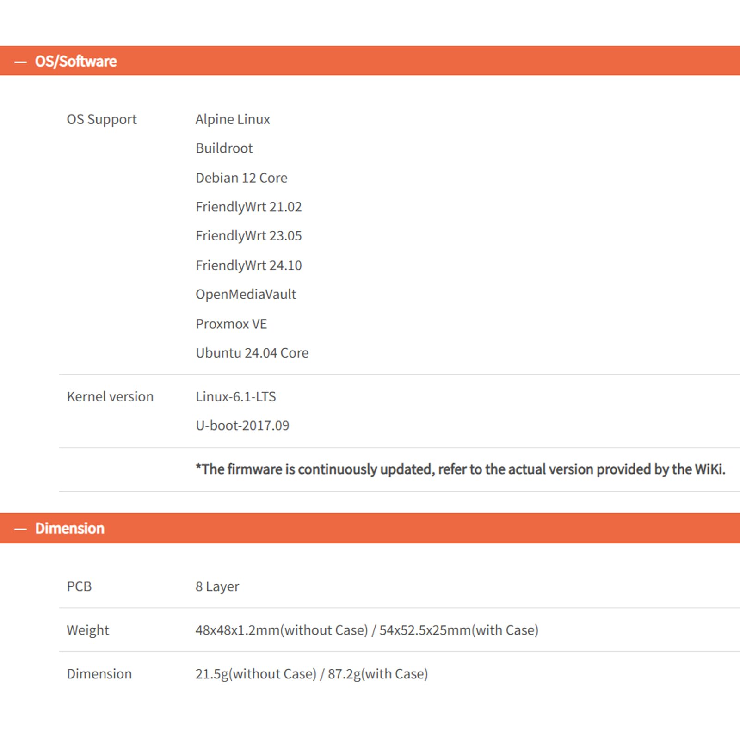Select the 'OS Support' row label

102,119
